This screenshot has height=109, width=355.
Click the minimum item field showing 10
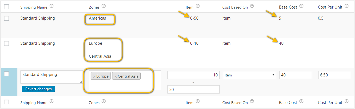(193, 75)
